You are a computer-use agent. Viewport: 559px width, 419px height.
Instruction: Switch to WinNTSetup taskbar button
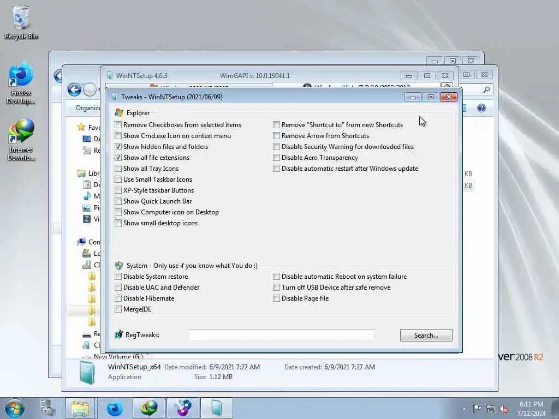coord(216,408)
